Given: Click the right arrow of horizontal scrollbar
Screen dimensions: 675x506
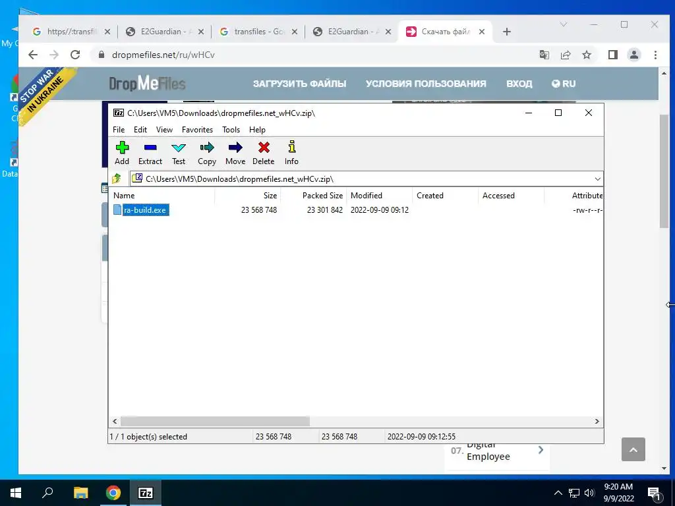Looking at the screenshot, I should 597,421.
